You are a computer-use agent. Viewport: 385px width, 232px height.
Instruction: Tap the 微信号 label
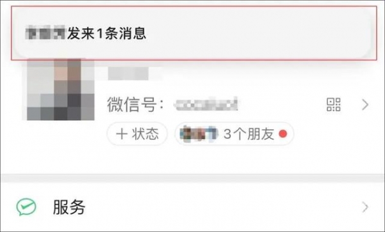(135, 105)
